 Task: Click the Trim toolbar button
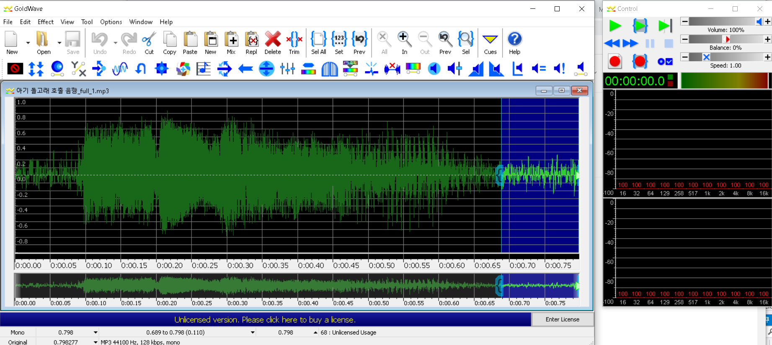294,43
